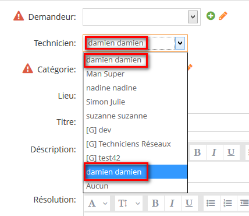Select Aucun in the technician list
This screenshot has width=249, height=216.
(x=135, y=186)
